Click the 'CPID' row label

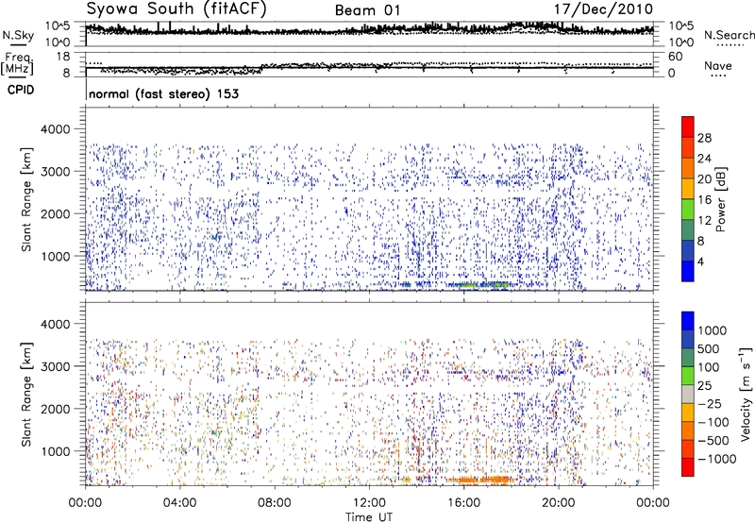point(21,90)
